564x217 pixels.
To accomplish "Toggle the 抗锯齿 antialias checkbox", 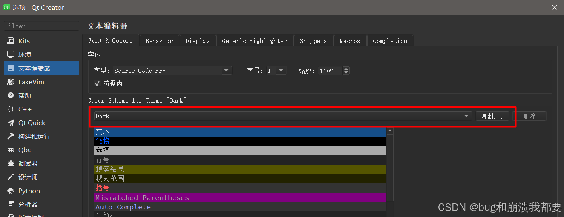I will pos(97,83).
